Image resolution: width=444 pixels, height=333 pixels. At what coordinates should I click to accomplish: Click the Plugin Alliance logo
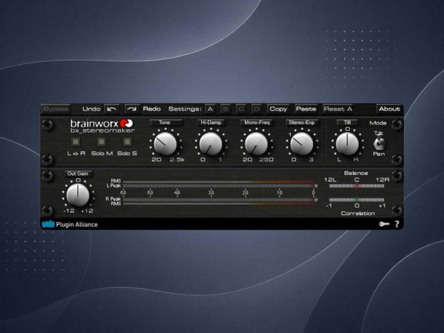pos(70,225)
